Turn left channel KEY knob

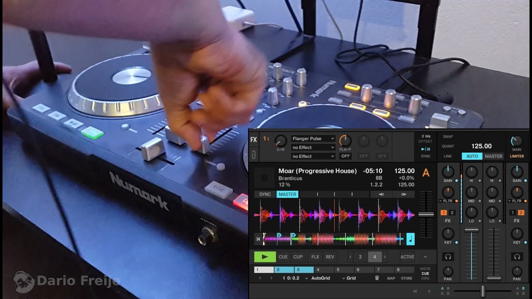[x=448, y=233]
